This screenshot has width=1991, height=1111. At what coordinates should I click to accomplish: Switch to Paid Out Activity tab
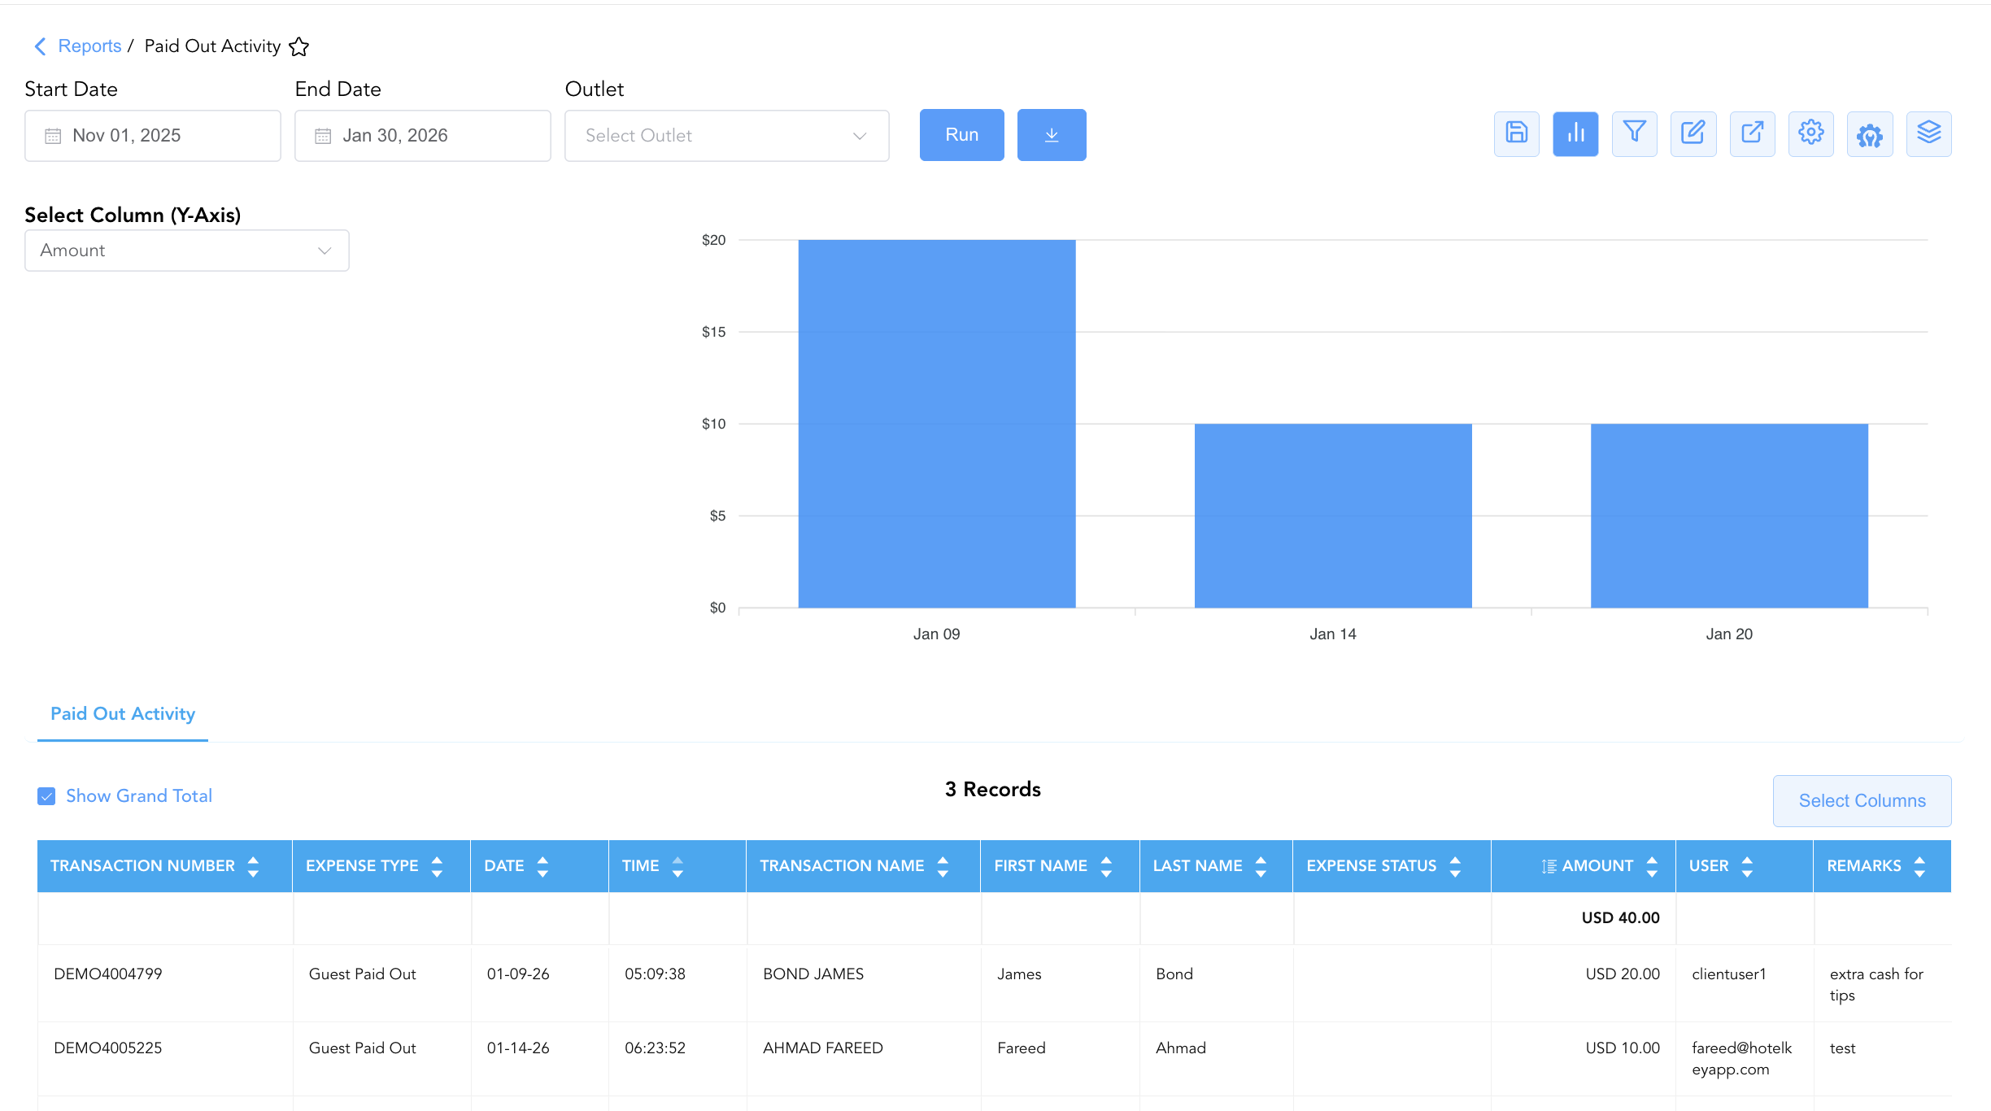[123, 714]
